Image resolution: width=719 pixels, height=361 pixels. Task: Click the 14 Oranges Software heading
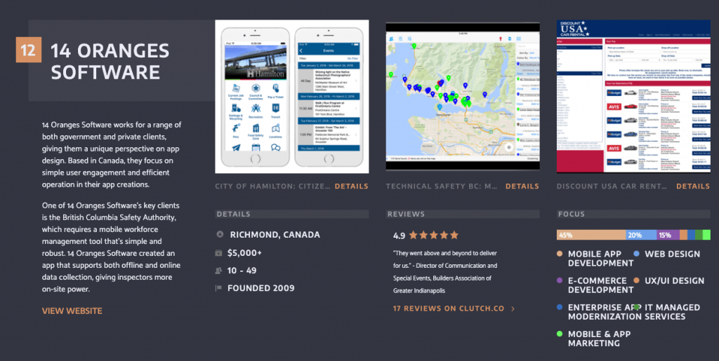[x=110, y=62]
